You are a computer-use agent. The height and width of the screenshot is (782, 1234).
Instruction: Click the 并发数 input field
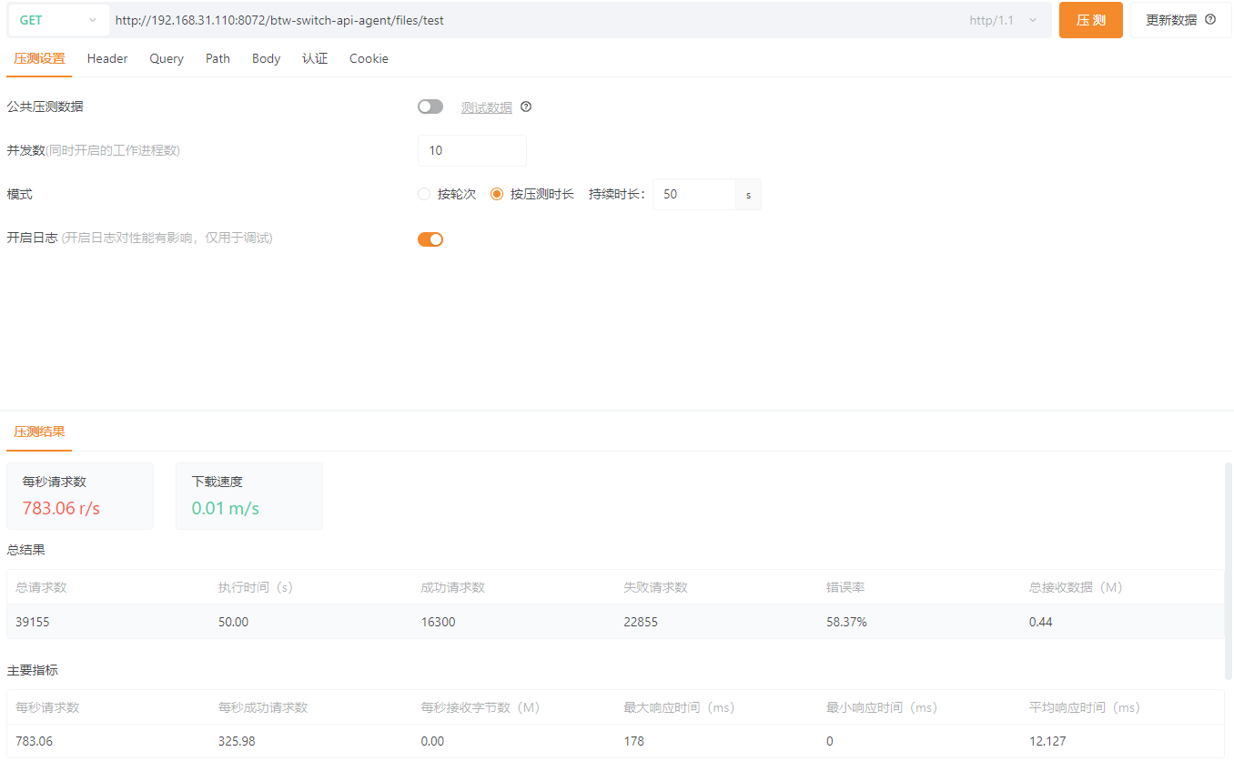coord(471,150)
